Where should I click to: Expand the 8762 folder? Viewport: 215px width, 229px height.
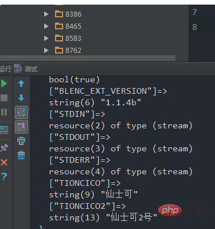(x=46, y=50)
